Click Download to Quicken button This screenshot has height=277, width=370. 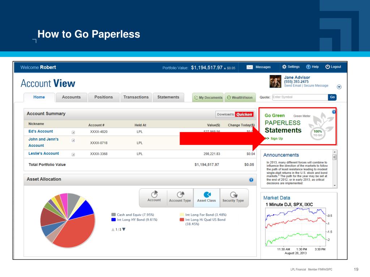coord(235,114)
